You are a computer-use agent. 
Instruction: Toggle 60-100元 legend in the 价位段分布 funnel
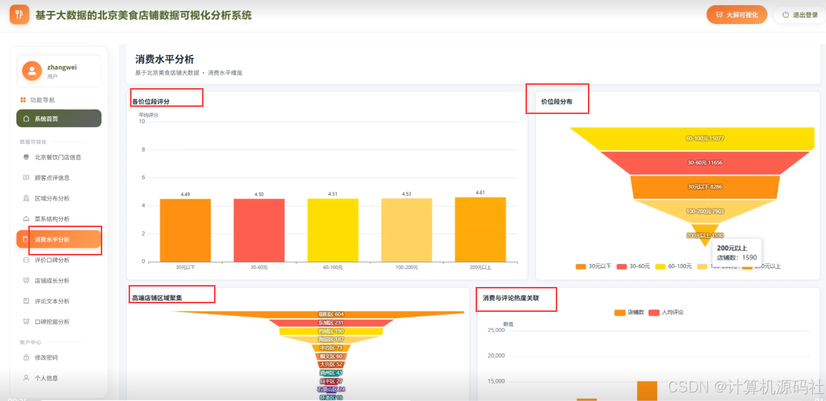click(673, 266)
